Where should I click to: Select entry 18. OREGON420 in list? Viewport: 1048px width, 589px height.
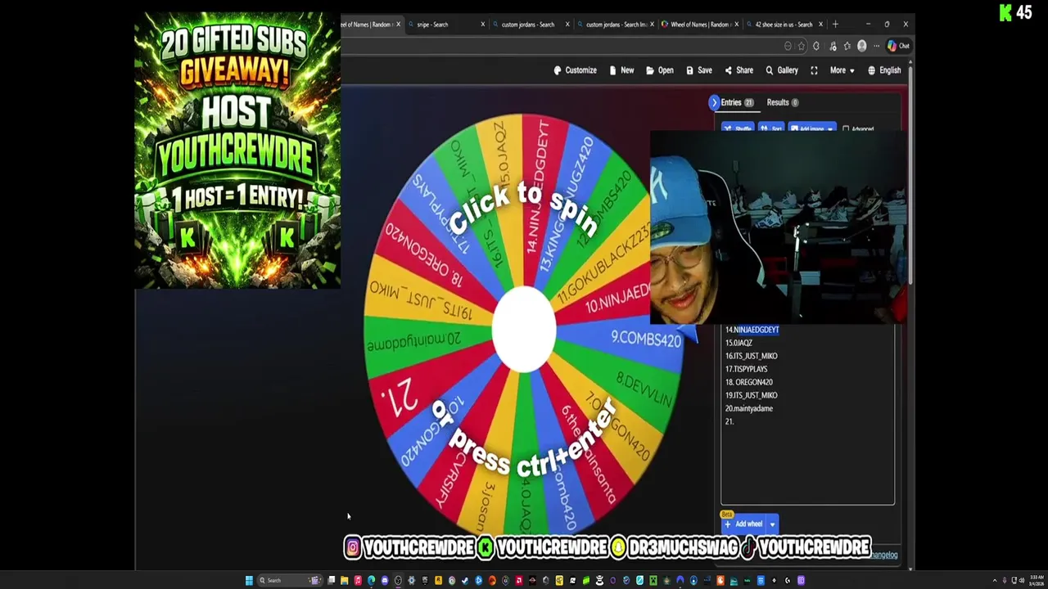749,382
